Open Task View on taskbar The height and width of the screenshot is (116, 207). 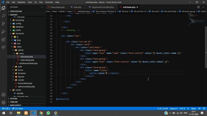click(x=11, y=113)
